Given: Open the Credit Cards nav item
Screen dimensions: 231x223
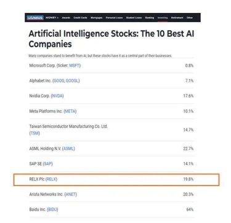Looking at the screenshot, I should [81, 18].
